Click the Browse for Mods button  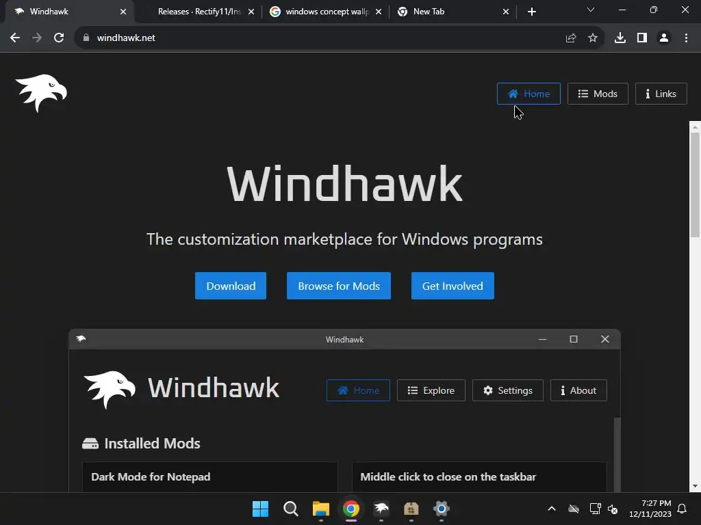tap(339, 286)
